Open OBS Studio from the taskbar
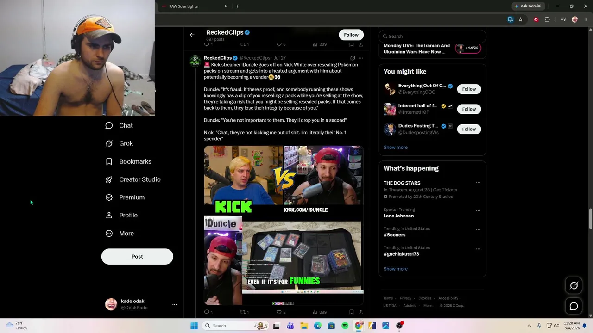 [x=399, y=326]
